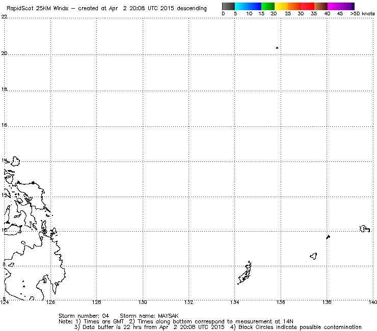Click the "Data buffer is 22 hrs" note
This screenshot has height=331, width=377.
(x=112, y=327)
